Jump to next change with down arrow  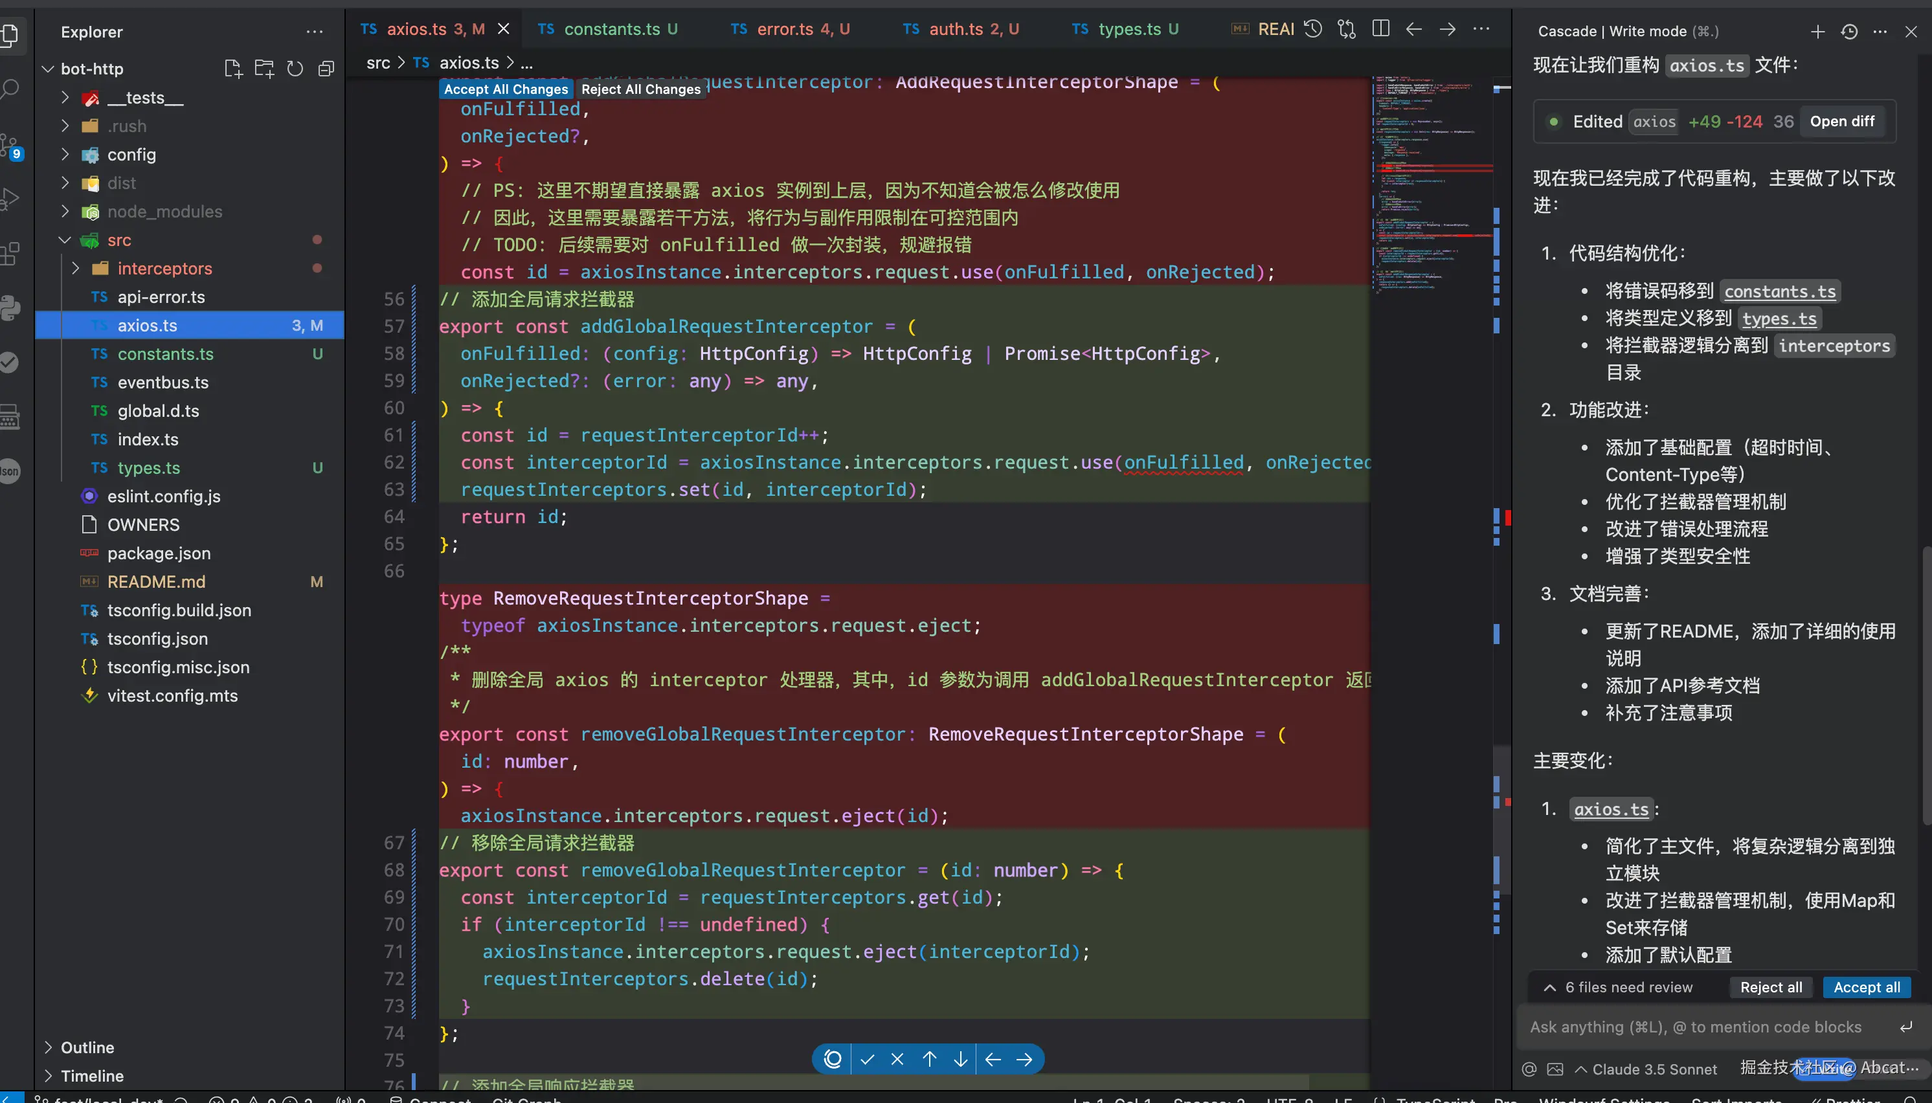(x=960, y=1059)
